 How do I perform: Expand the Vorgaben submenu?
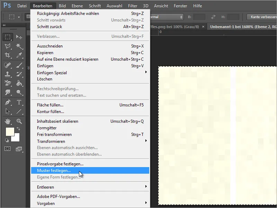[90, 203]
